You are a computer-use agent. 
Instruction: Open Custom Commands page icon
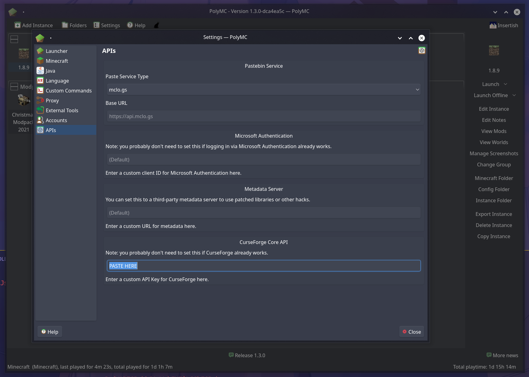pyautogui.click(x=40, y=91)
